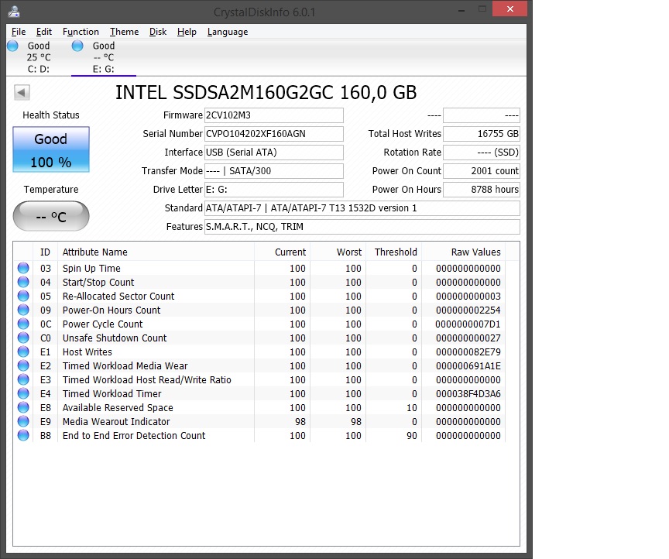669x559 pixels.
Task: Click status orb for End to End Error
Action: pos(23,435)
